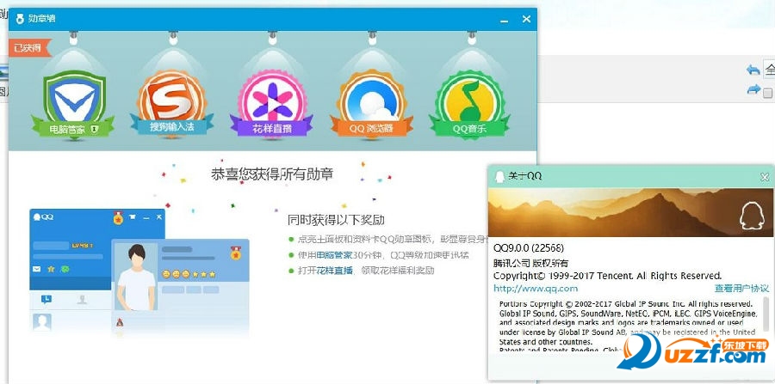
Task: Close the 关于QQ dialog
Action: click(765, 176)
